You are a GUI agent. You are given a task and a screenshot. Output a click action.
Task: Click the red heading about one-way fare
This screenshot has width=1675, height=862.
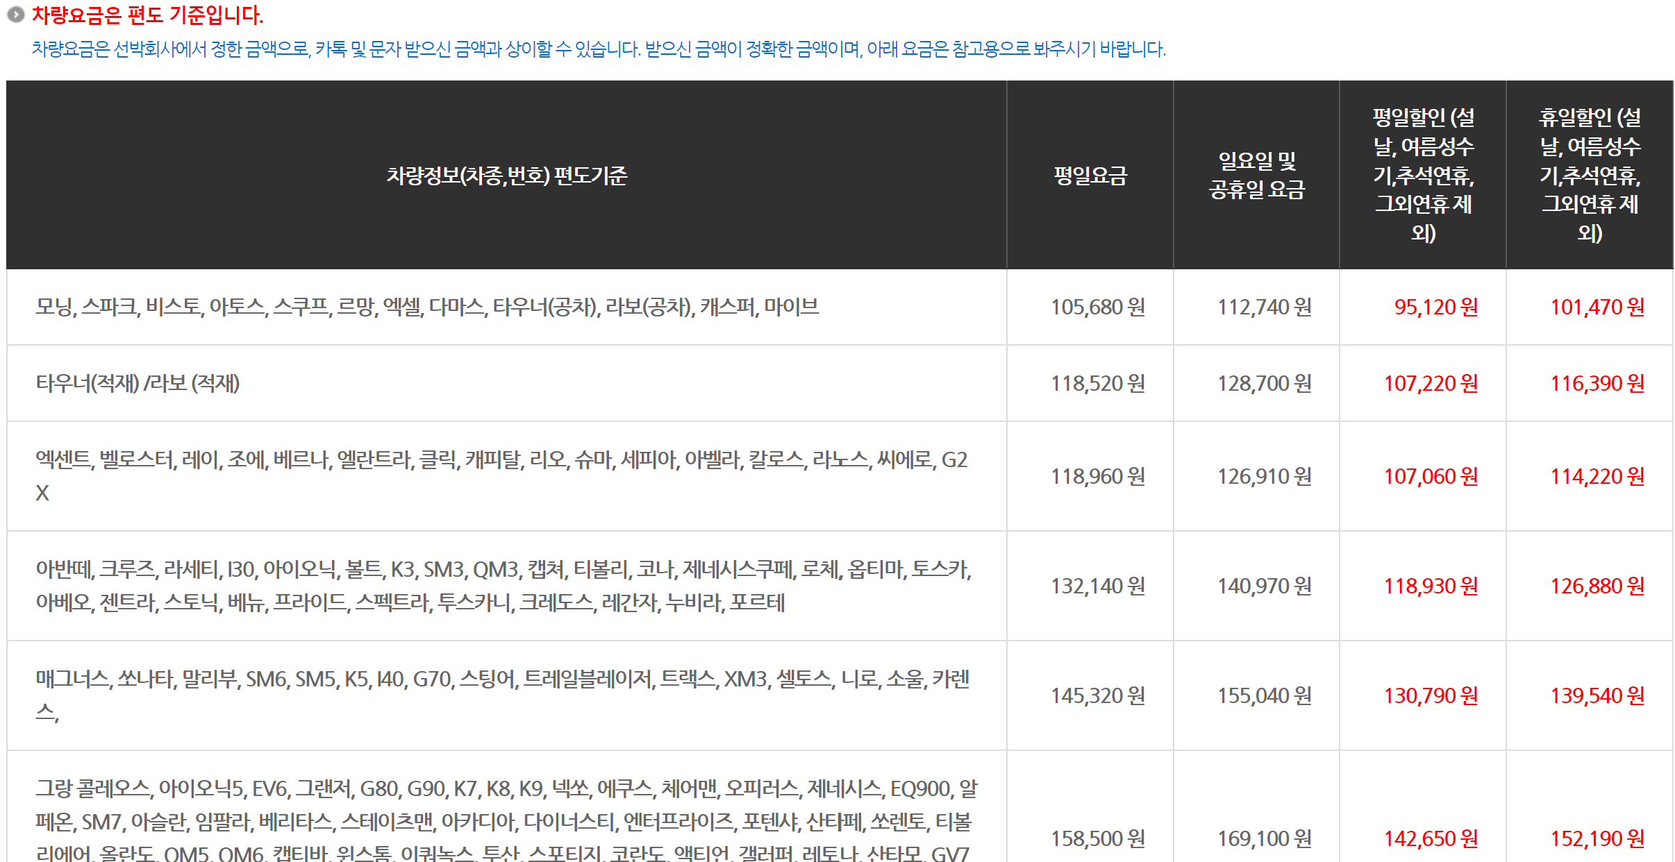147,15
